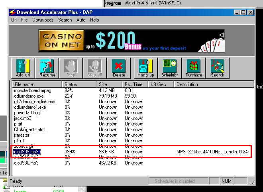Delete the selected download entry

[119, 68]
